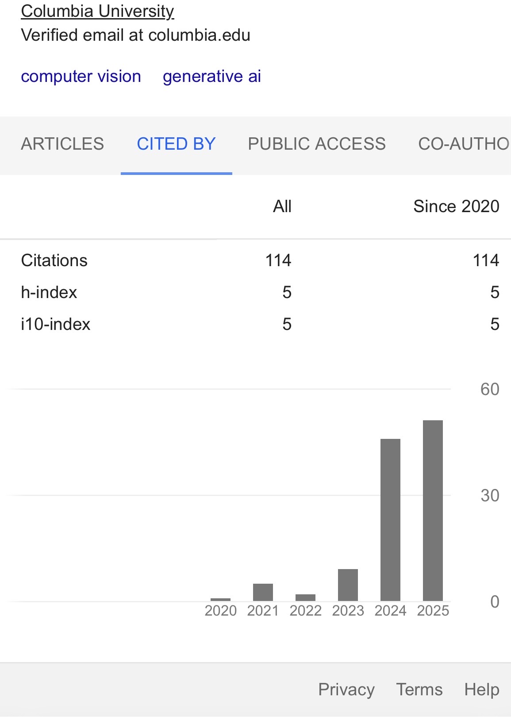Open the Privacy footer link

[x=346, y=690]
